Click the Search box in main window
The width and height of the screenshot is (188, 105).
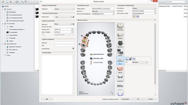pyautogui.click(x=176, y=2)
